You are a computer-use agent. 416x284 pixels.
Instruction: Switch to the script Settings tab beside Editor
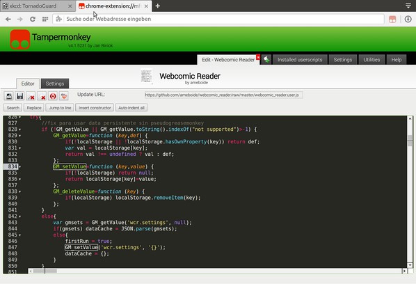(55, 84)
